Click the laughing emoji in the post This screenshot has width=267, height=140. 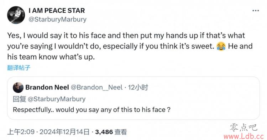[x=221, y=46]
